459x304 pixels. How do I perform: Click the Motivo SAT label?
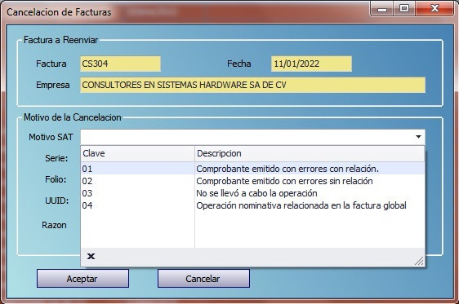coord(51,137)
